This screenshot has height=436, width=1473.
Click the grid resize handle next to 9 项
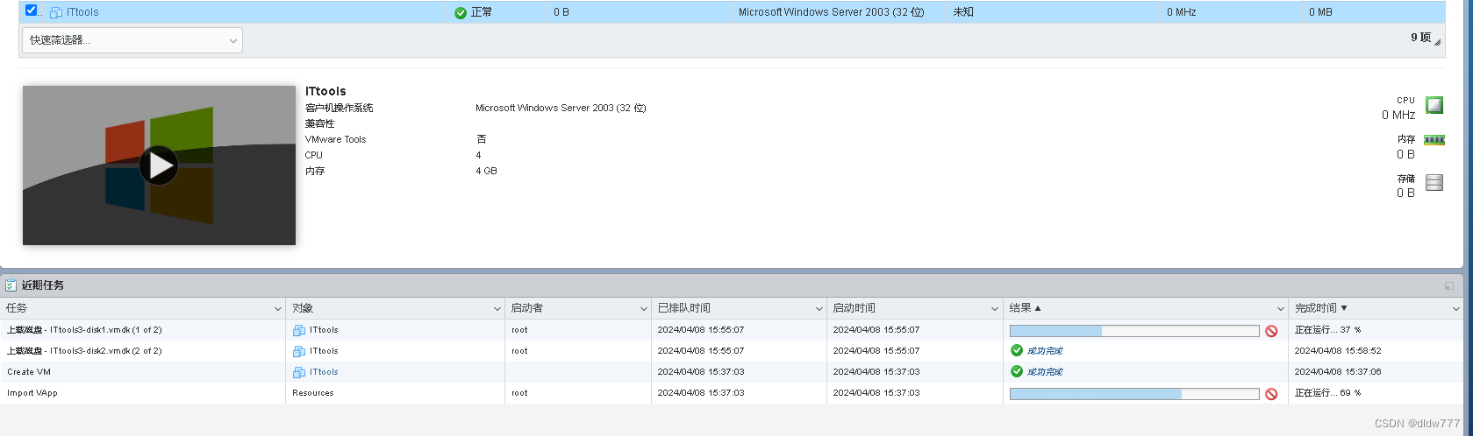[x=1437, y=41]
